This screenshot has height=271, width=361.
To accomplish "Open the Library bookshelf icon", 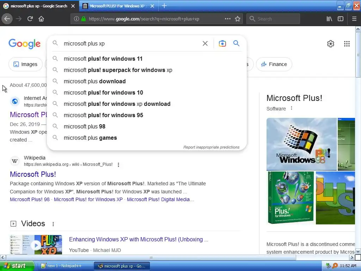I will coord(329,19).
